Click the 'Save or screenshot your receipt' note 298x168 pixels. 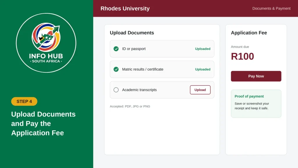(252, 106)
